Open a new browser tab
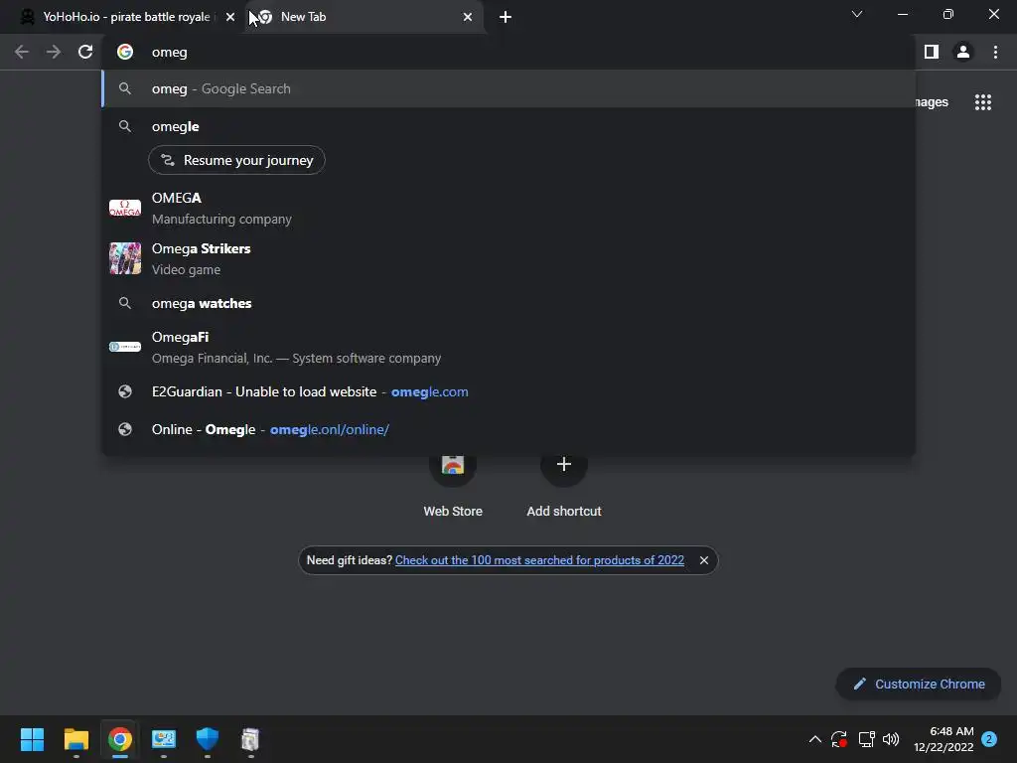 click(x=506, y=17)
